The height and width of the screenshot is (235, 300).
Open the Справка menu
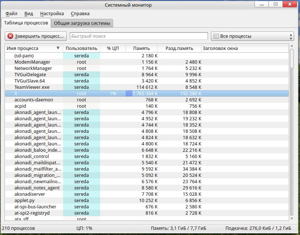tap(80, 14)
